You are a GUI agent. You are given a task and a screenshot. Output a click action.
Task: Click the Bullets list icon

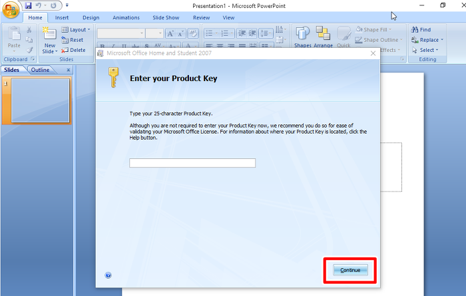tap(209, 33)
